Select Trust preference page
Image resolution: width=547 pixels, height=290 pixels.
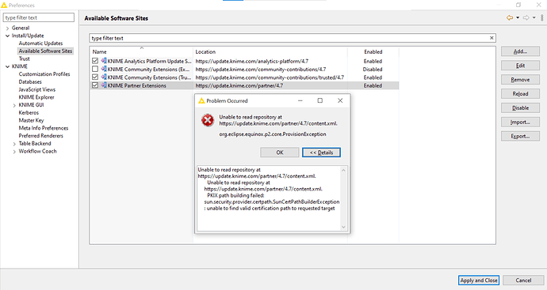tap(24, 58)
